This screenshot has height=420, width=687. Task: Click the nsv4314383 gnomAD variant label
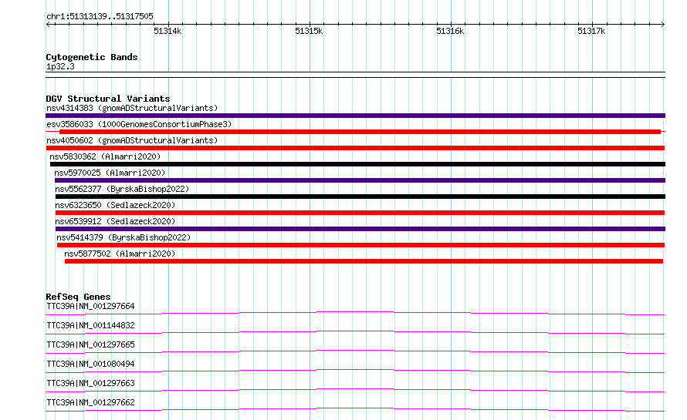132,108
